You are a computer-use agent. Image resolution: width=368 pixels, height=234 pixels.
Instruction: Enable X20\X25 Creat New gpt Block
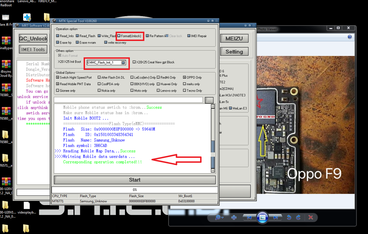(134, 62)
